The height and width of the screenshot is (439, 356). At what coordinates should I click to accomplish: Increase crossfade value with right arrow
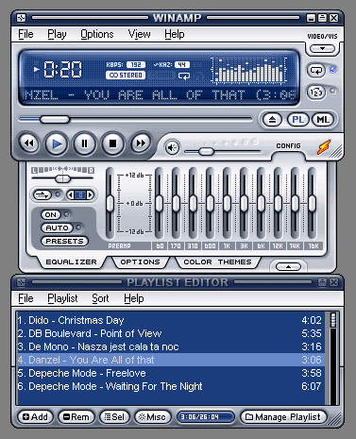coord(90,195)
